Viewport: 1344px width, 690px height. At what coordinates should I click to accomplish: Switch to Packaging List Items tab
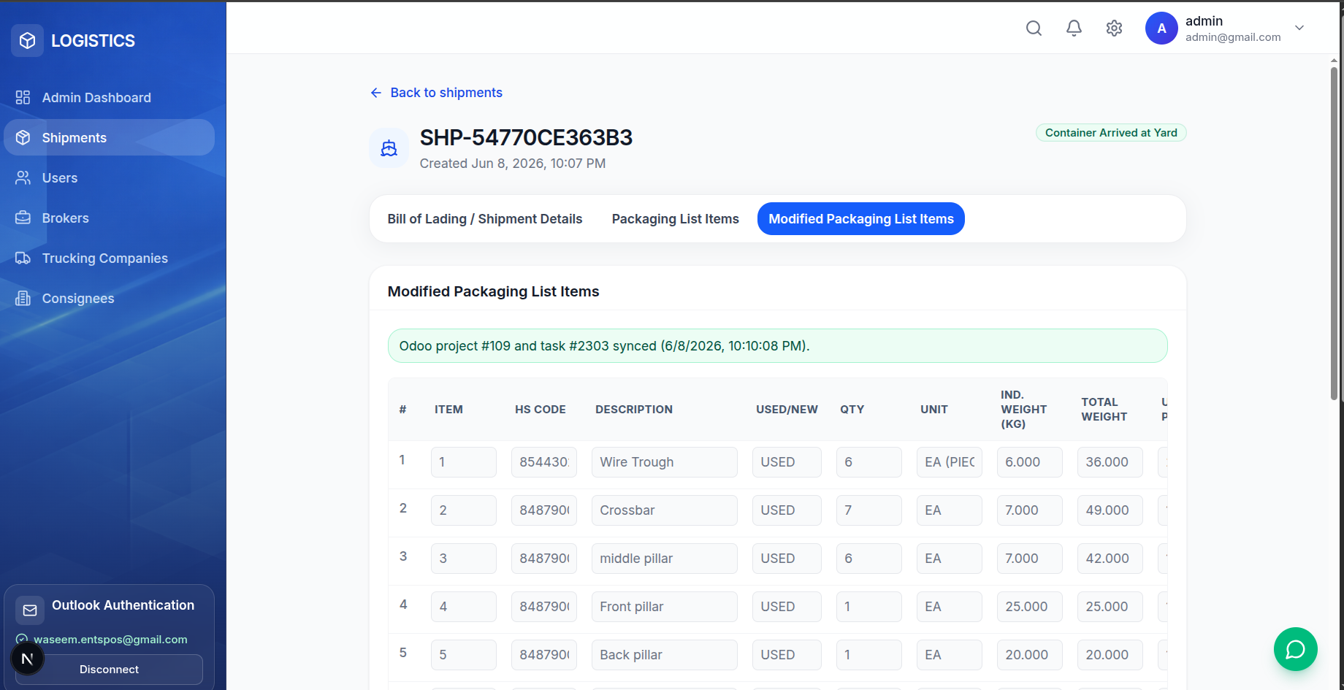click(676, 219)
